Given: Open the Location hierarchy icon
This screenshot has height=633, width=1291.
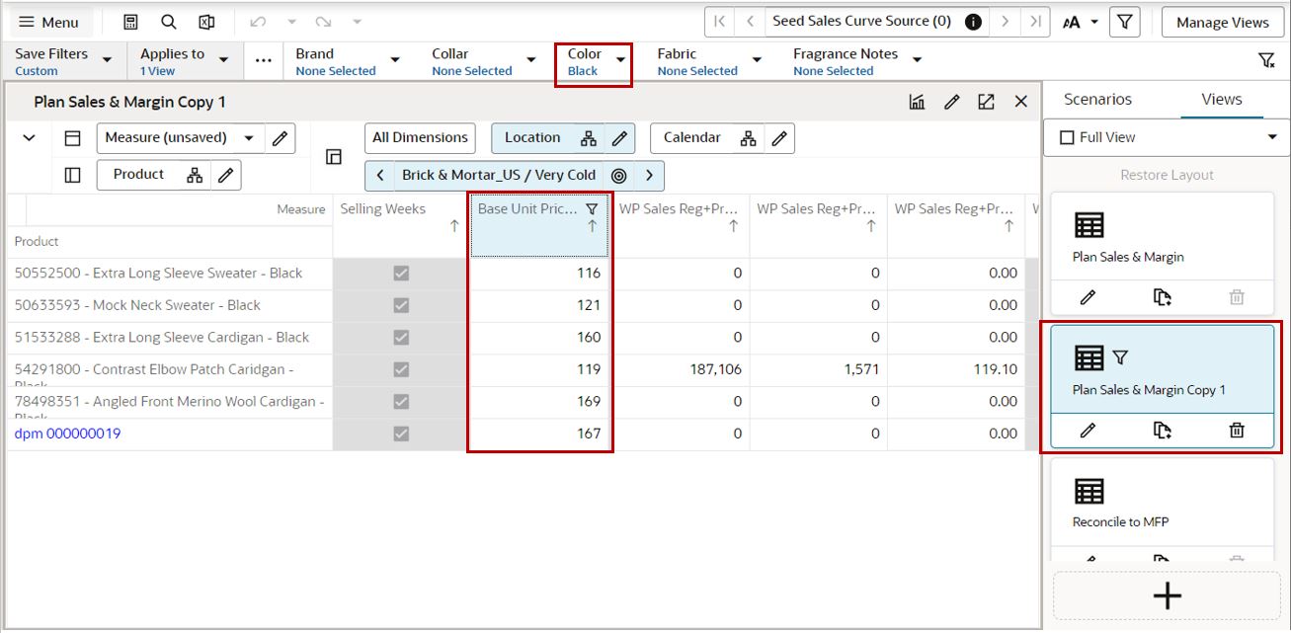Looking at the screenshot, I should [590, 138].
